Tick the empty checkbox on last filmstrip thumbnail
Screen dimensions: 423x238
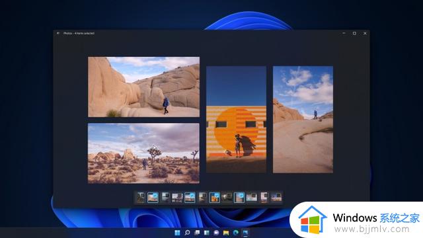pyautogui.click(x=279, y=195)
